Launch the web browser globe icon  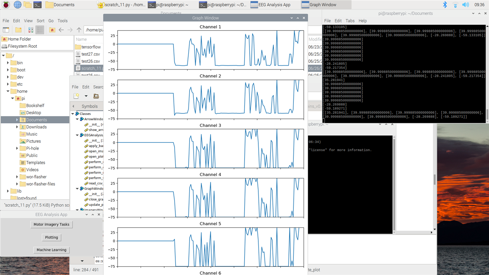18,5
